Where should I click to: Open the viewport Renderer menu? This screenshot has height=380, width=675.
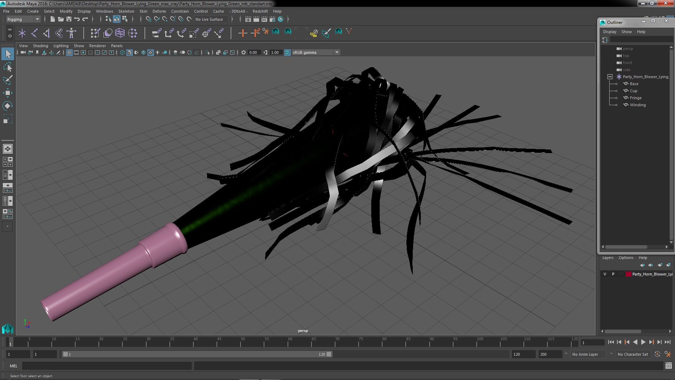(x=97, y=46)
